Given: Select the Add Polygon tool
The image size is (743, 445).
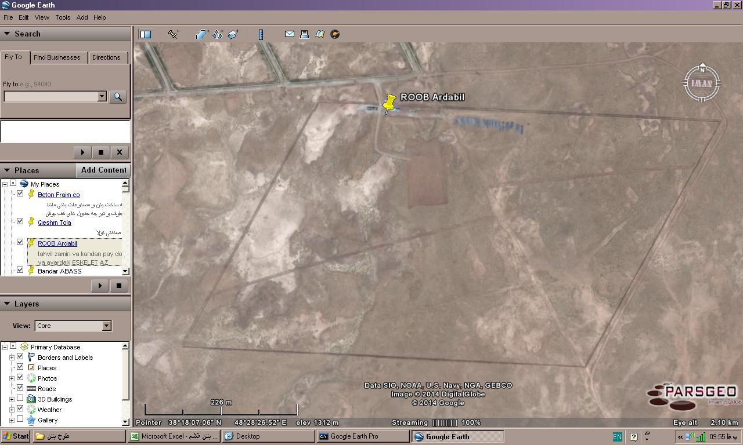Looking at the screenshot, I should point(201,34).
